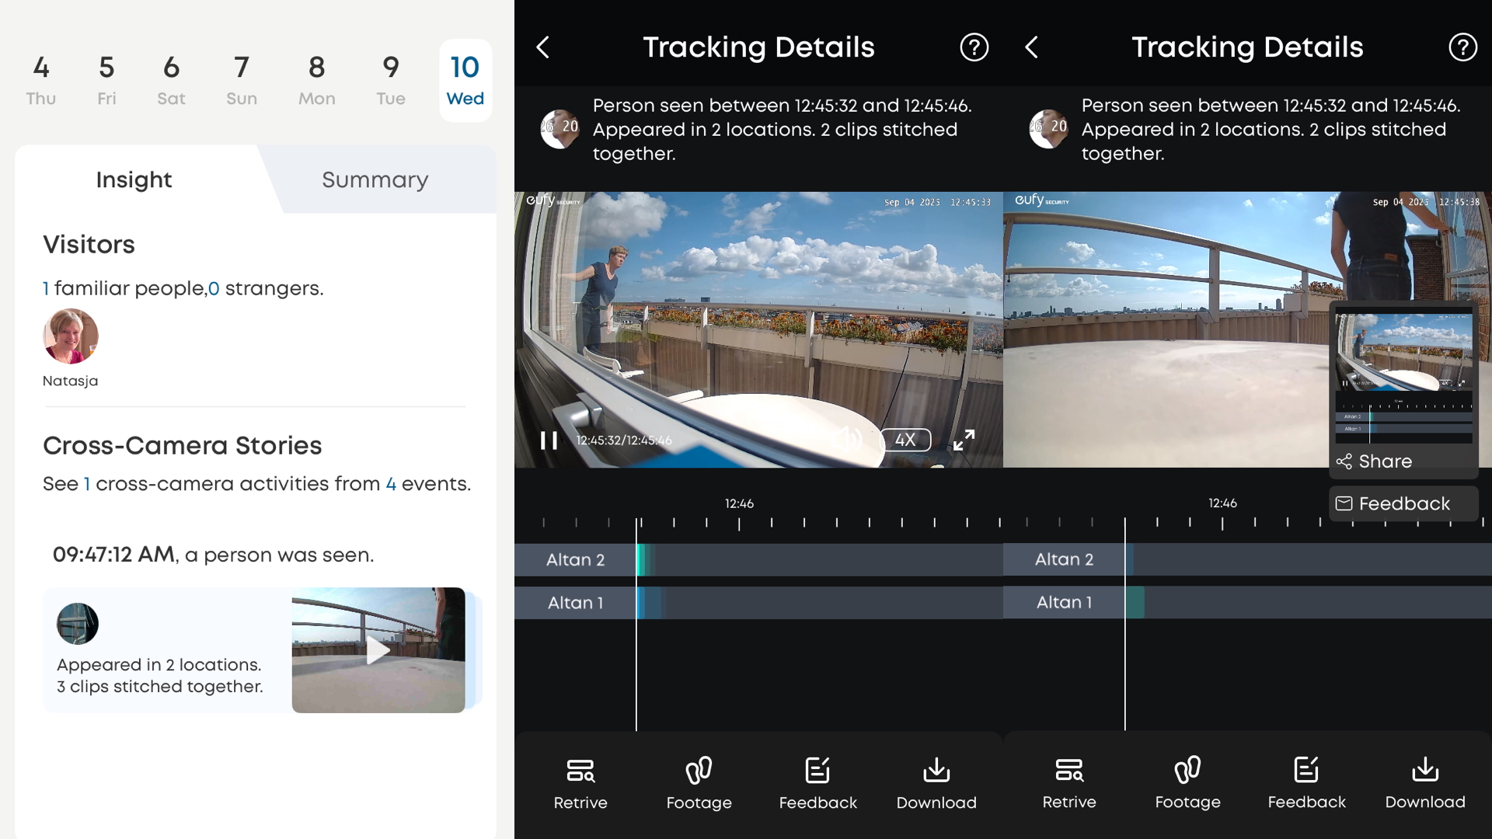Go back from right Tracking Details
Image resolution: width=1492 pixels, height=839 pixels.
click(x=1032, y=47)
